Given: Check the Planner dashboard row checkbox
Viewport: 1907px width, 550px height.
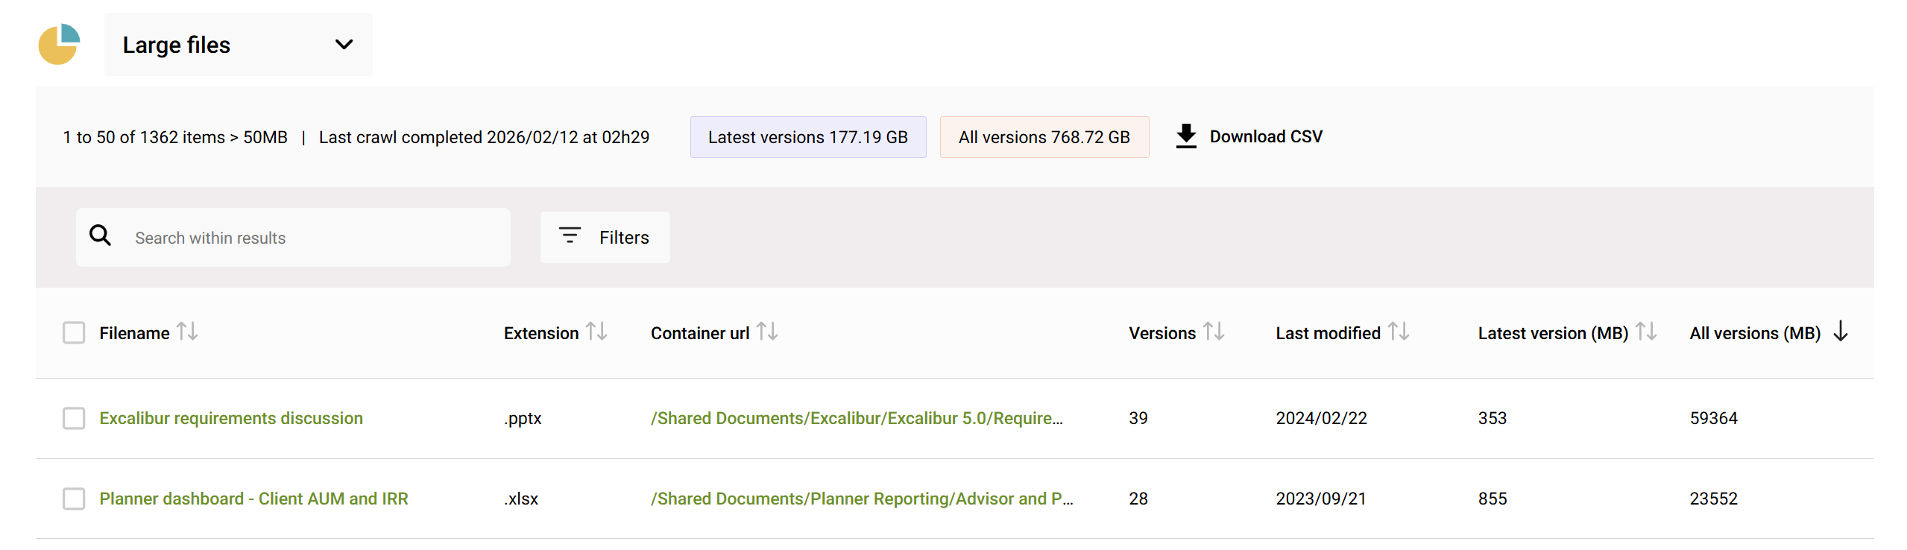Looking at the screenshot, I should pos(74,499).
